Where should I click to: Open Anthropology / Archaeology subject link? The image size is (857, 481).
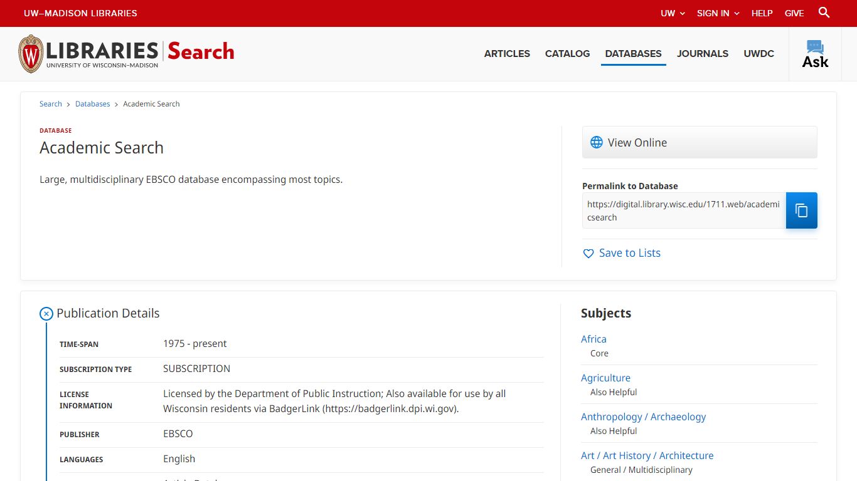643,416
